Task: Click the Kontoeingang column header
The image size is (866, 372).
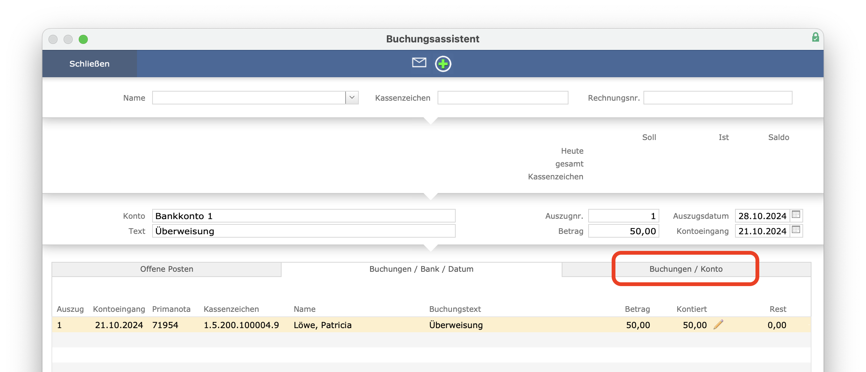Action: 119,309
